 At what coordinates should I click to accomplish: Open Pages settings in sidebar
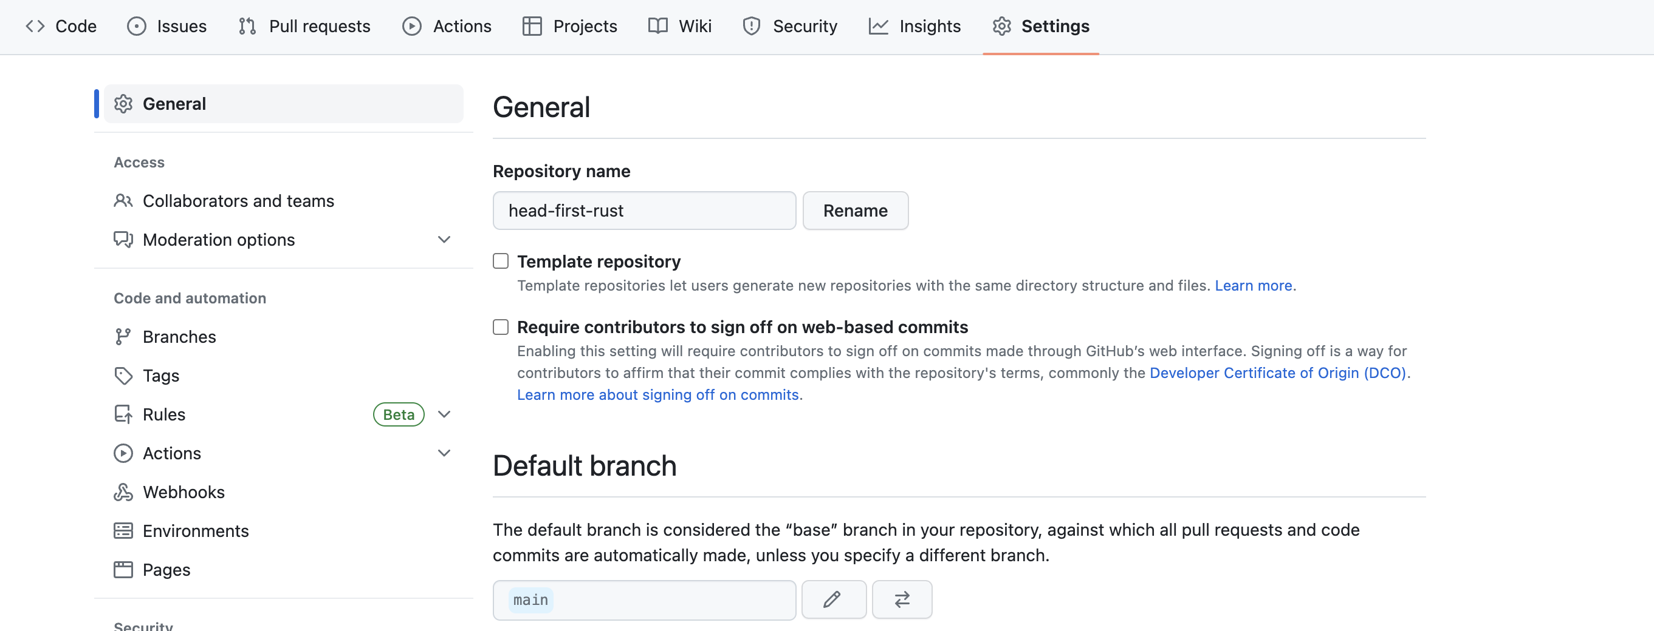[166, 570]
